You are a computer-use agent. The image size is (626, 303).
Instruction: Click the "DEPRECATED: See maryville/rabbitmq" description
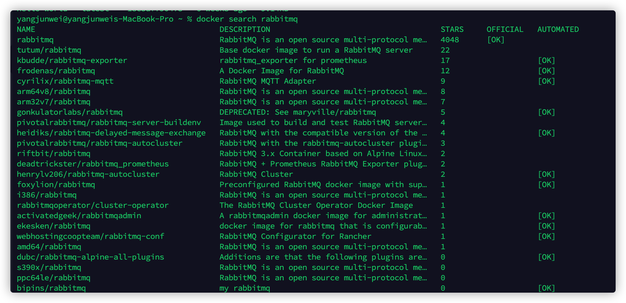coord(298,112)
